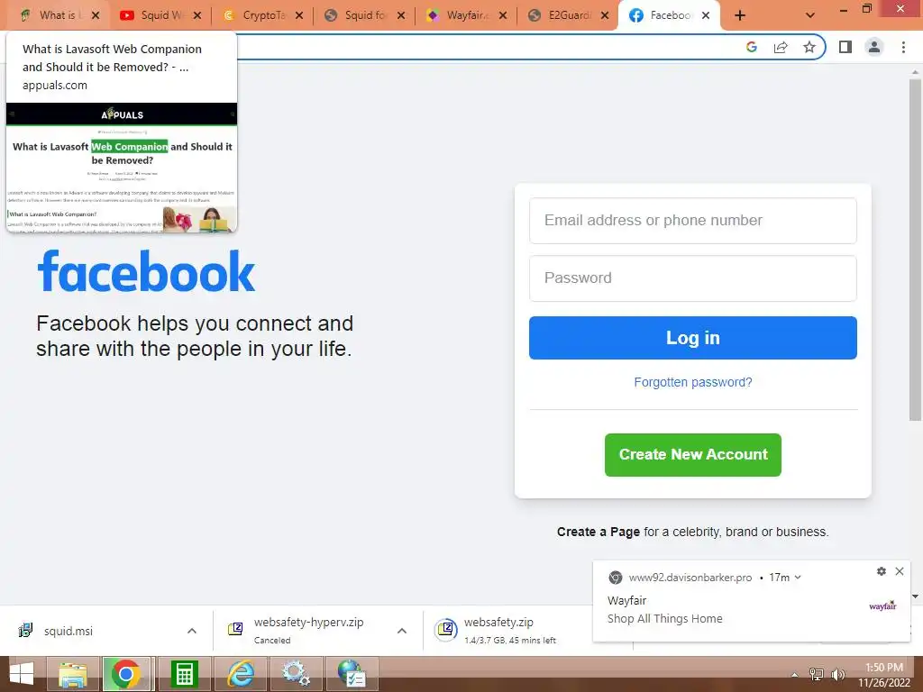Switch to the YouTube 'Squid W' tab
This screenshot has height=692, width=923.
pyautogui.click(x=151, y=15)
